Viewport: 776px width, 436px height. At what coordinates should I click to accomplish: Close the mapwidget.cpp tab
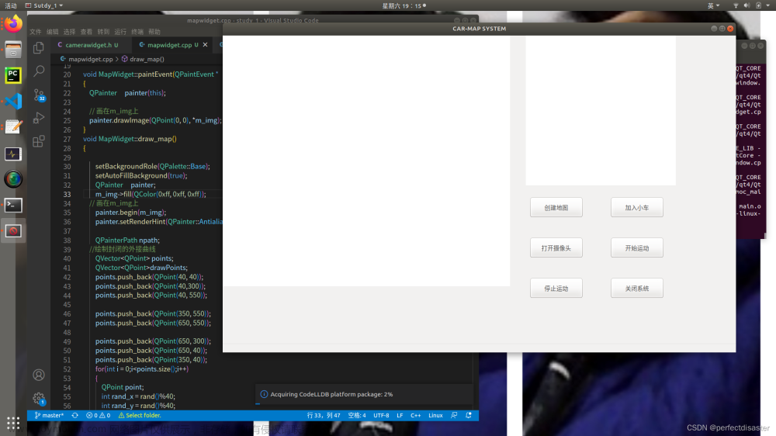206,45
